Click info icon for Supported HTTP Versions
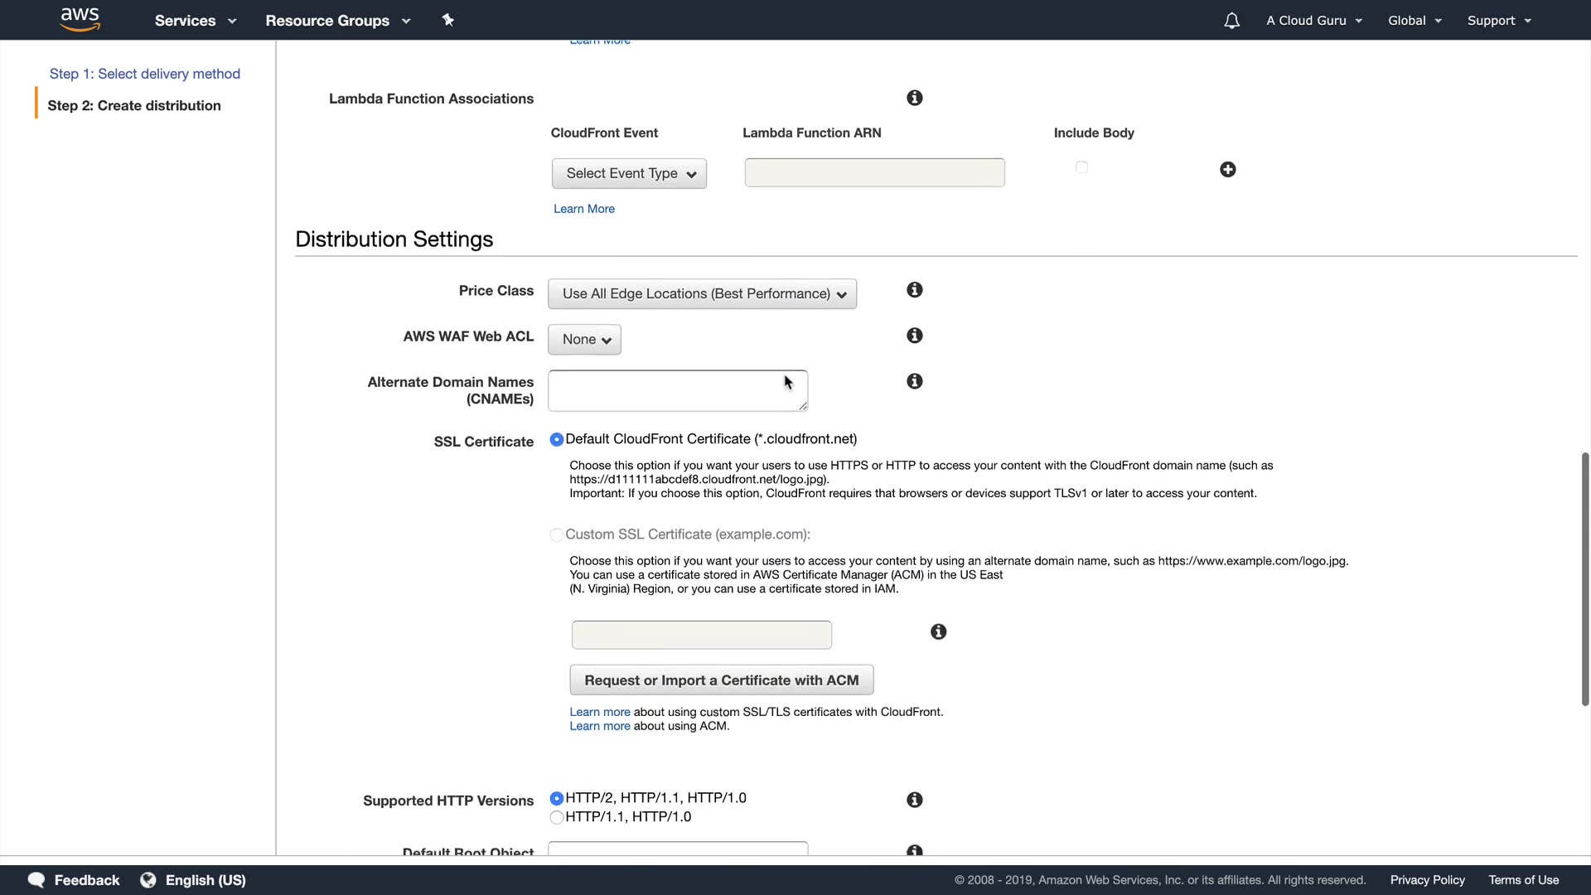The width and height of the screenshot is (1591, 895). point(914,800)
